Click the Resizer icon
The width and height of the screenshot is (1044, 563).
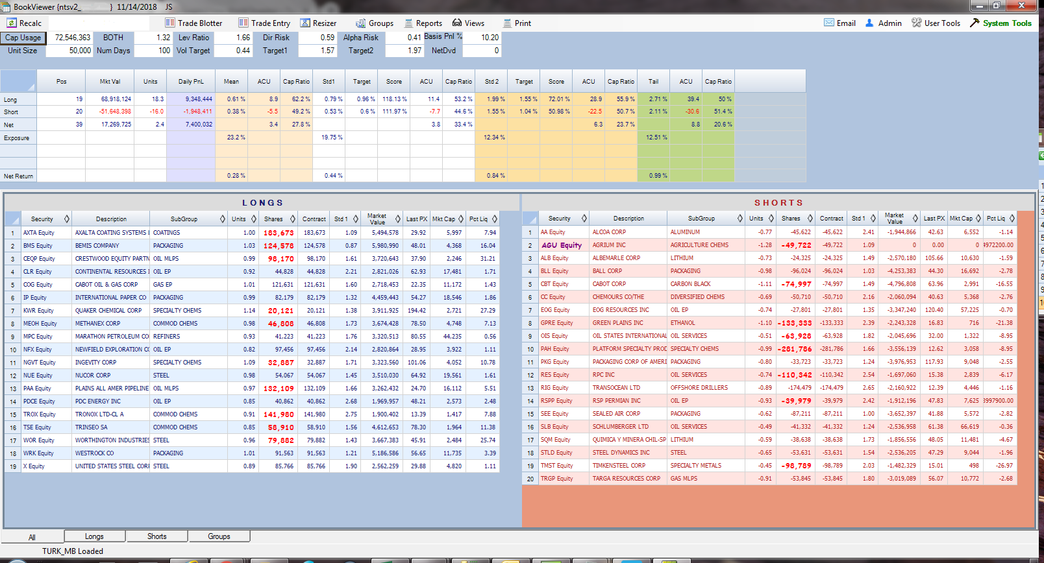pos(305,23)
